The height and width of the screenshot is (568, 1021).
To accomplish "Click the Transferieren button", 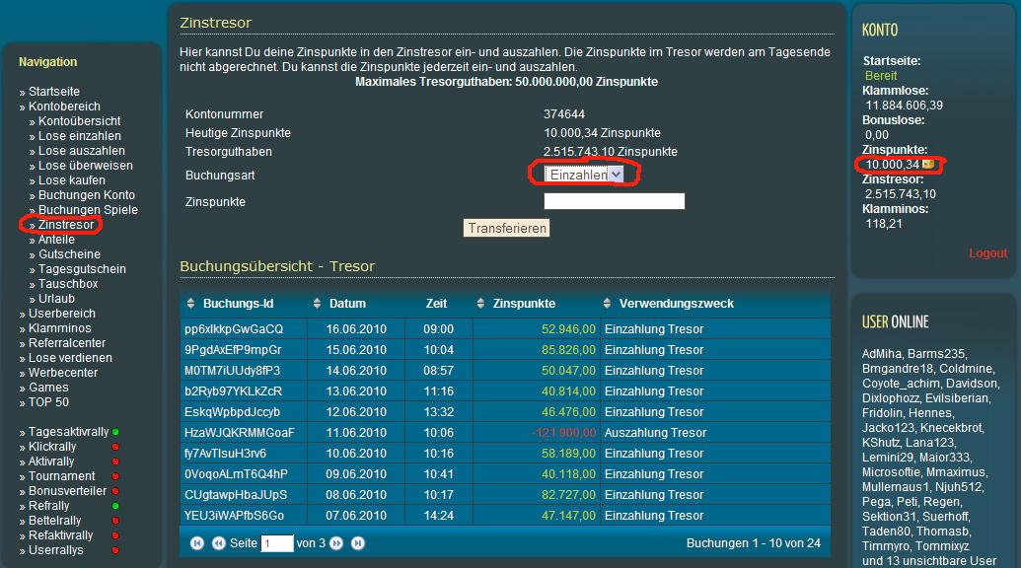I will 507,228.
